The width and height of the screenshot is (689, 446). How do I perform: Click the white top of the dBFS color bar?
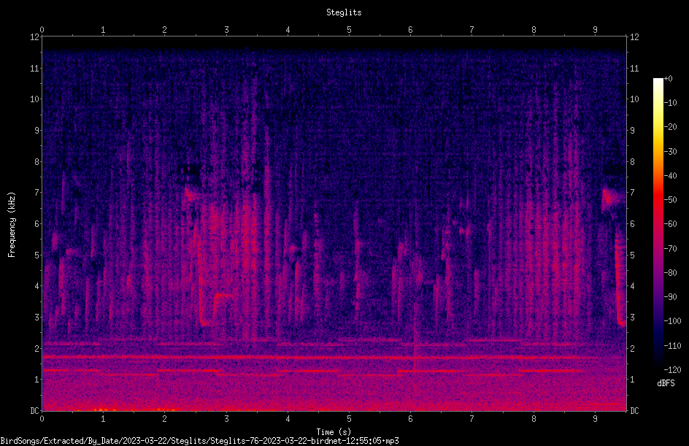[658, 81]
